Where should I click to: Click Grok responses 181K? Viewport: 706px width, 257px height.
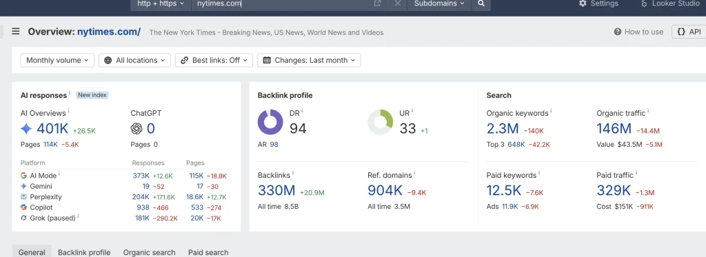142,218
